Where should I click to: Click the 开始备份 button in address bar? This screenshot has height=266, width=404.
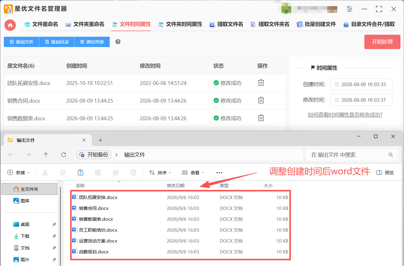point(94,155)
